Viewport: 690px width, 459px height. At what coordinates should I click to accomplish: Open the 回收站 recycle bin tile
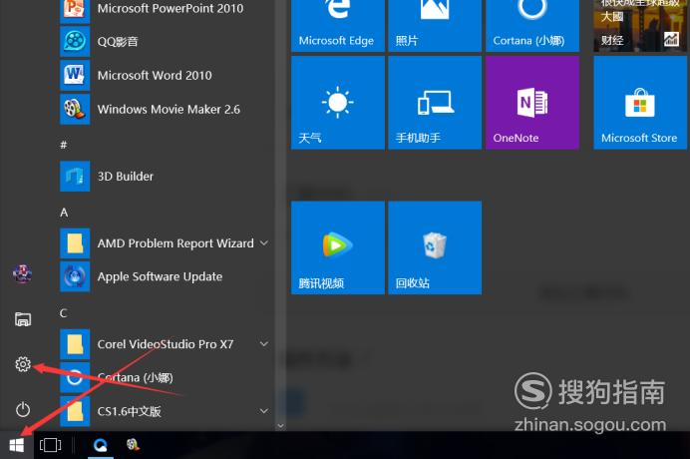435,248
